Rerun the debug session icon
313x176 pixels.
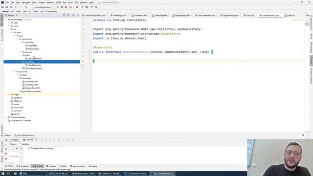[x=6, y=140]
